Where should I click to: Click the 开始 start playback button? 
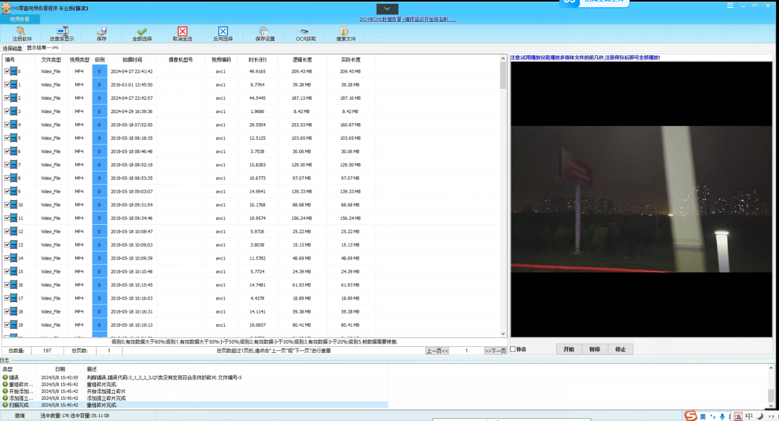coord(569,349)
